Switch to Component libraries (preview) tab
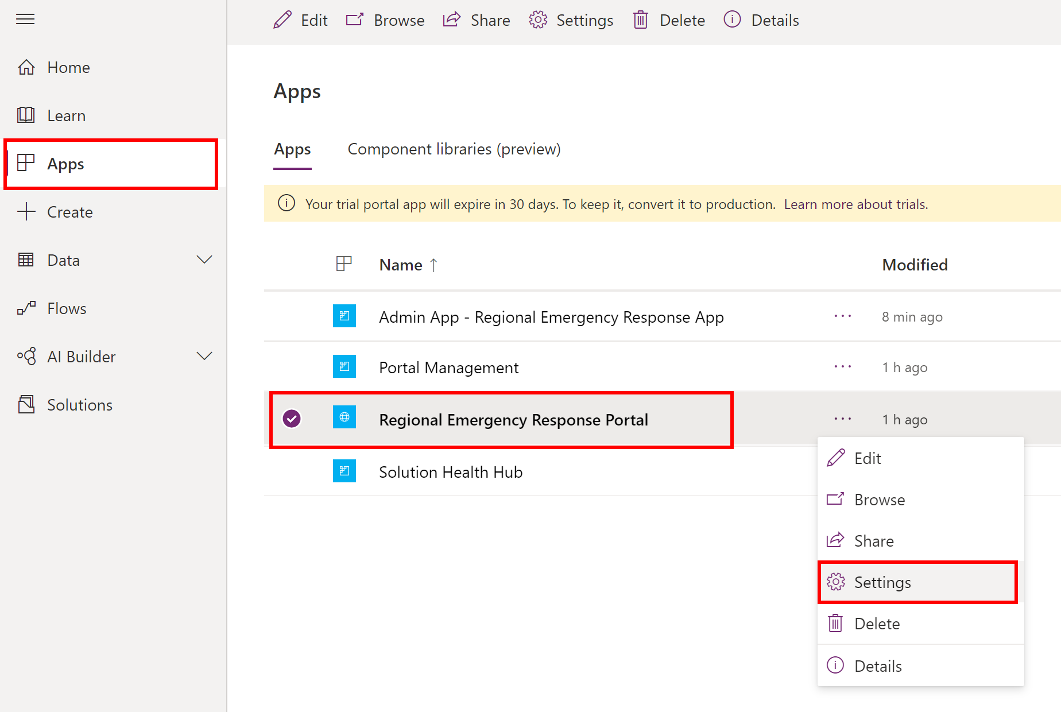This screenshot has width=1061, height=712. point(454,149)
